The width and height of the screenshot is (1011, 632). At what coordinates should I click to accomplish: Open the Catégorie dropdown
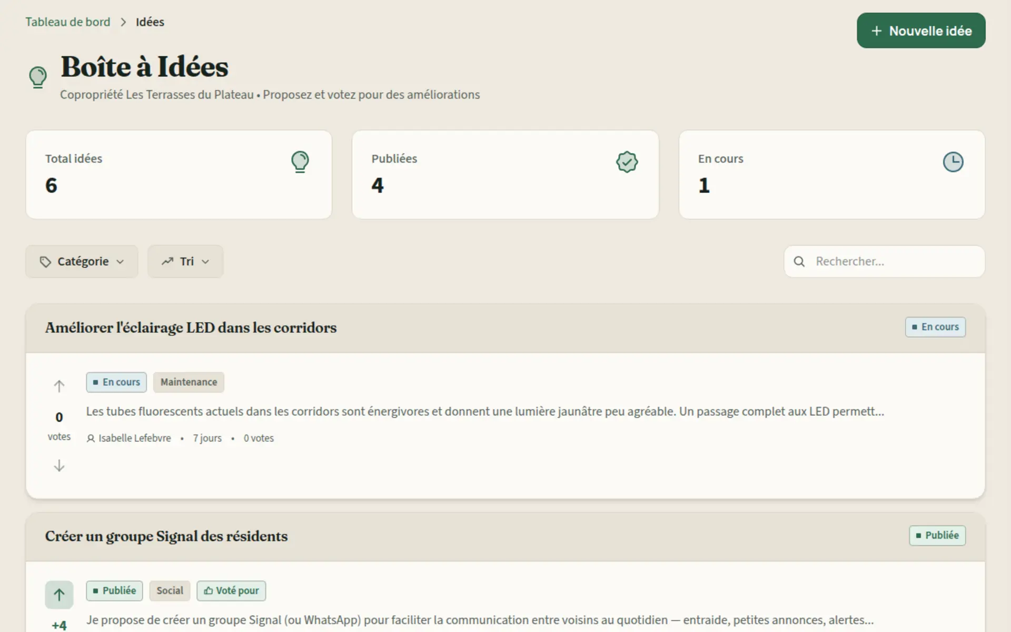click(82, 261)
